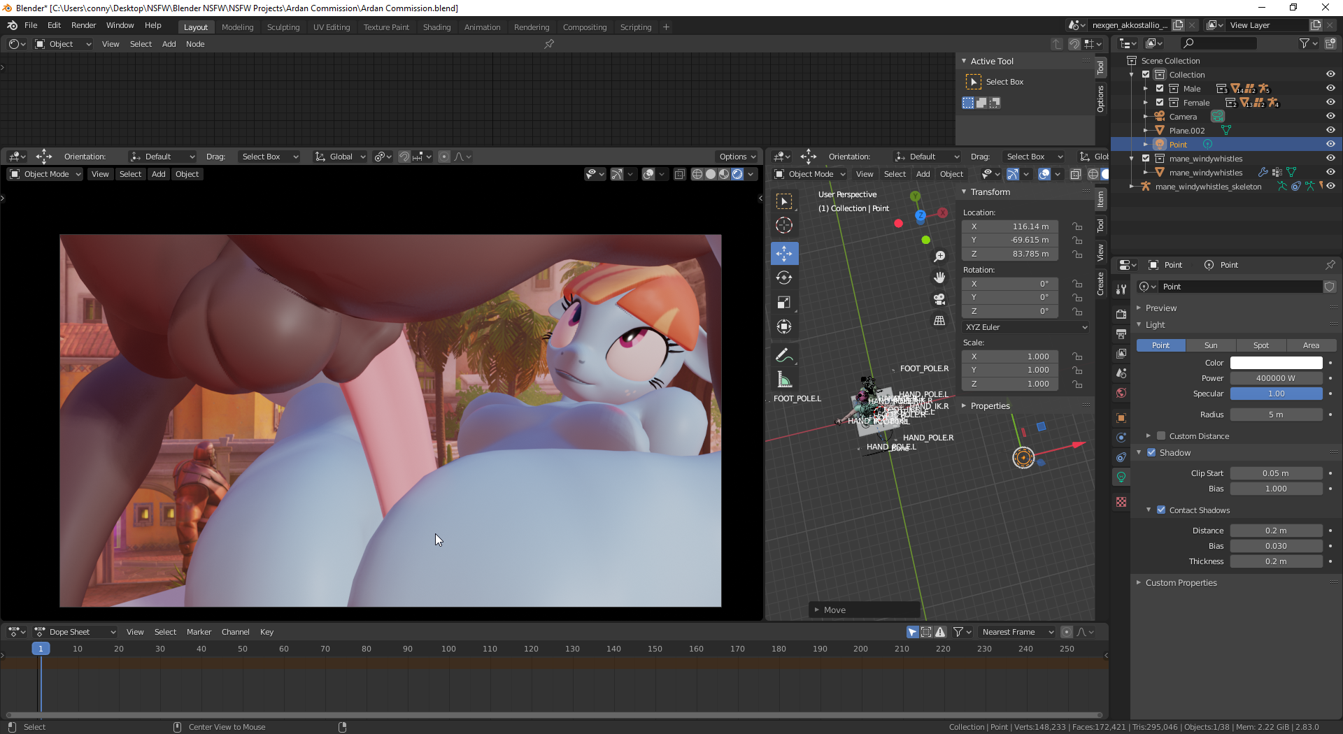Choose the Cursor tool
This screenshot has width=1343, height=734.
pyautogui.click(x=784, y=225)
